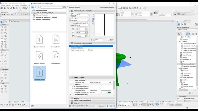Open the View Map icon in the Navigator
198x111 pixels.
190,34
